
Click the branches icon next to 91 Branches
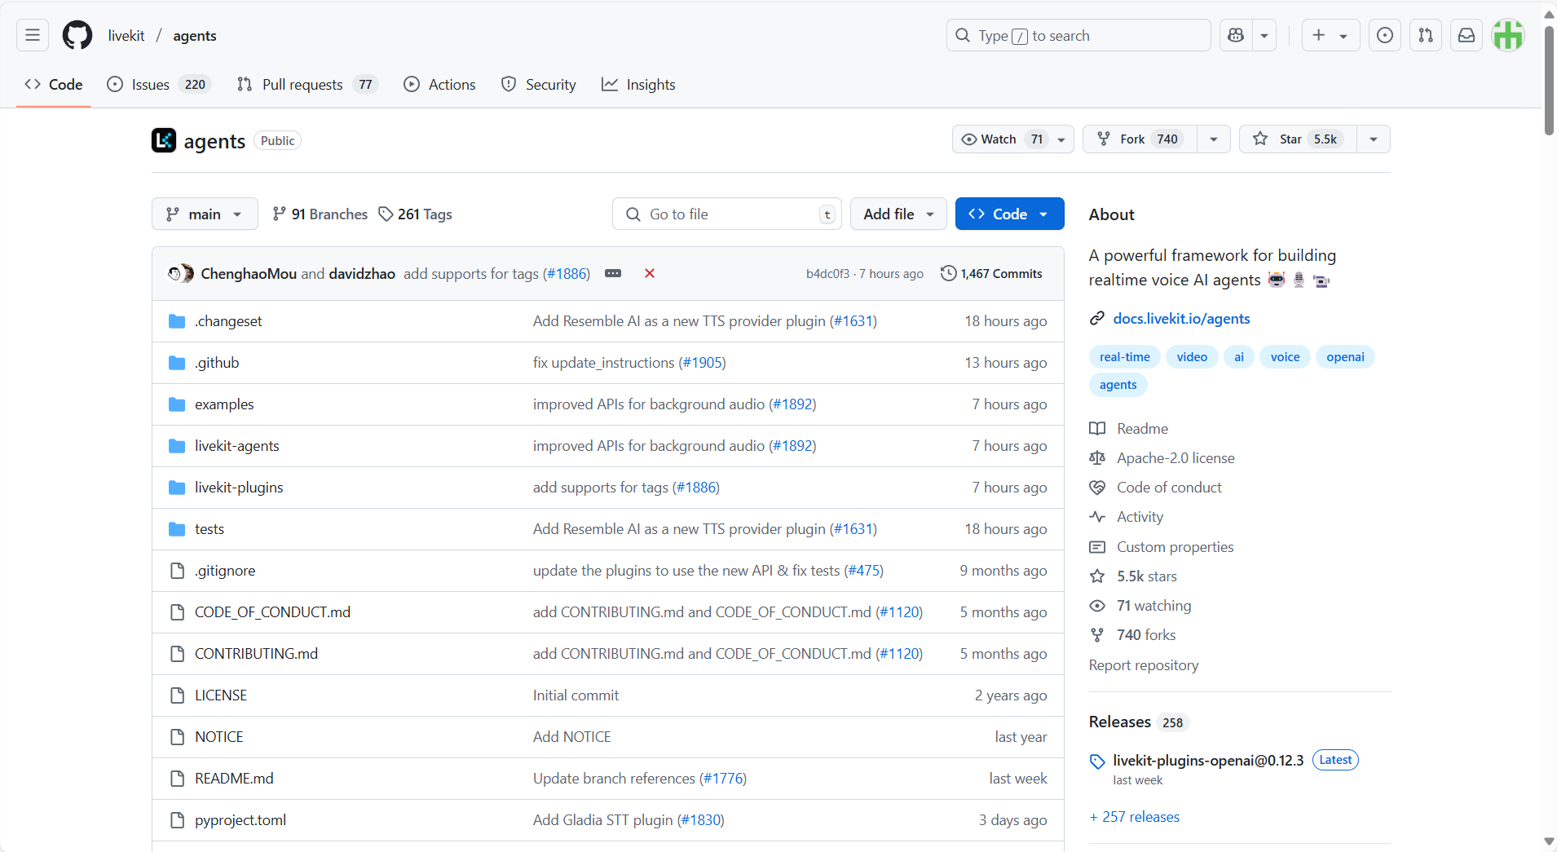280,214
